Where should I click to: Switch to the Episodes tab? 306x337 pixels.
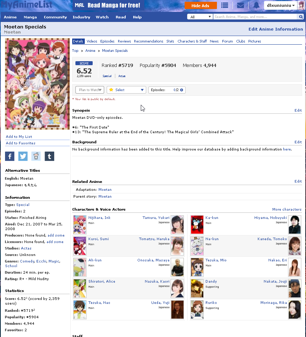(x=107, y=41)
